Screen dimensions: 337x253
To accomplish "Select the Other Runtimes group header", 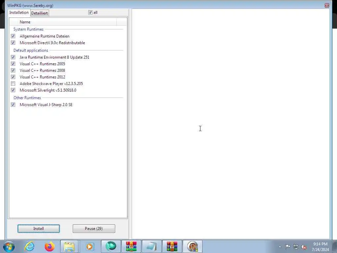I will pos(27,98).
